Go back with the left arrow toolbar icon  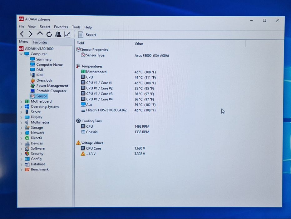22,34
